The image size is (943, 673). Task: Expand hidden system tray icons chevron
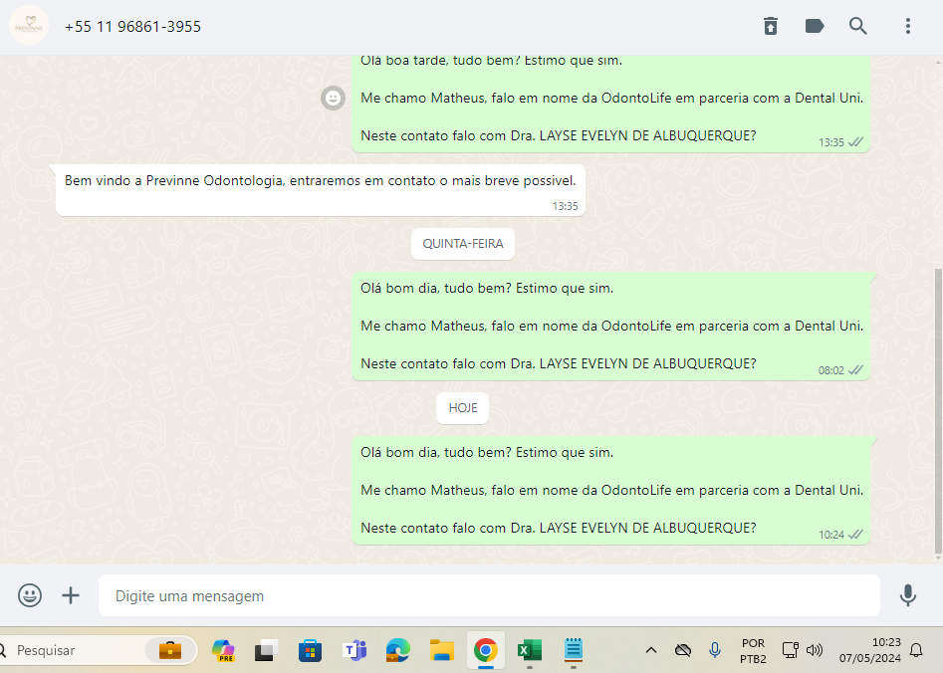tap(650, 650)
